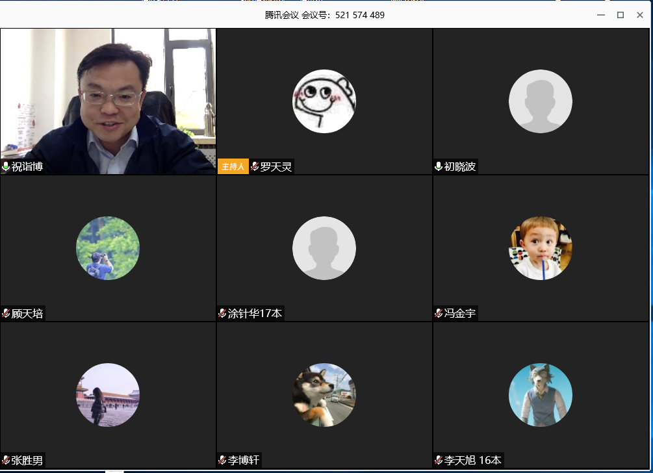
Task: Click the muted mic icon next to 罗天灵
Action: tap(255, 167)
